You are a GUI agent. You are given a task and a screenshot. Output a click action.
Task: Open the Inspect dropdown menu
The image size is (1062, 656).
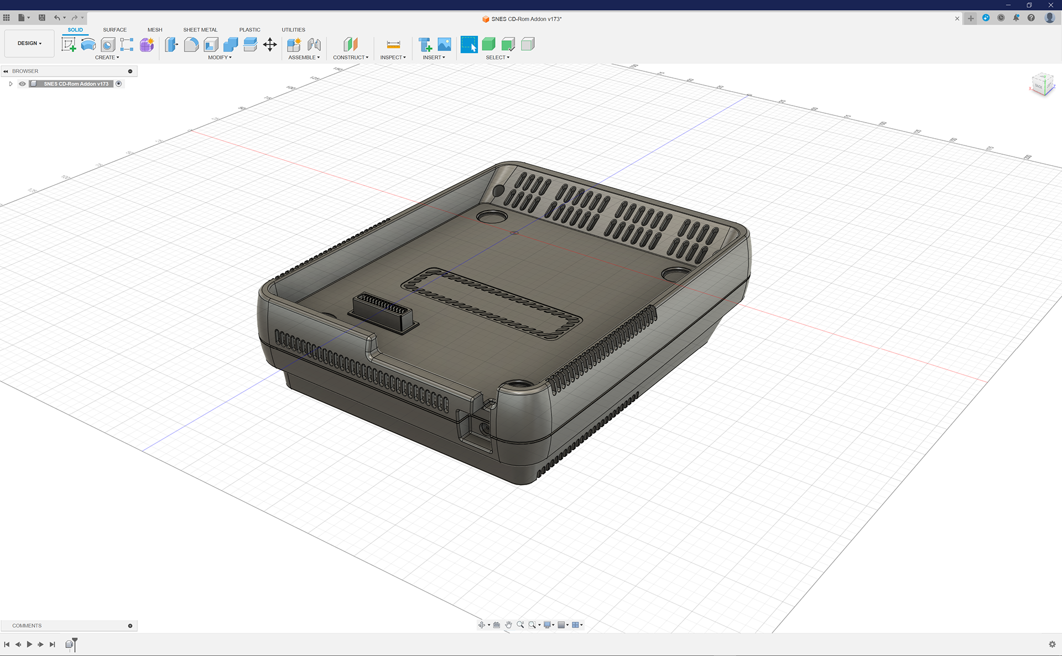coord(393,57)
